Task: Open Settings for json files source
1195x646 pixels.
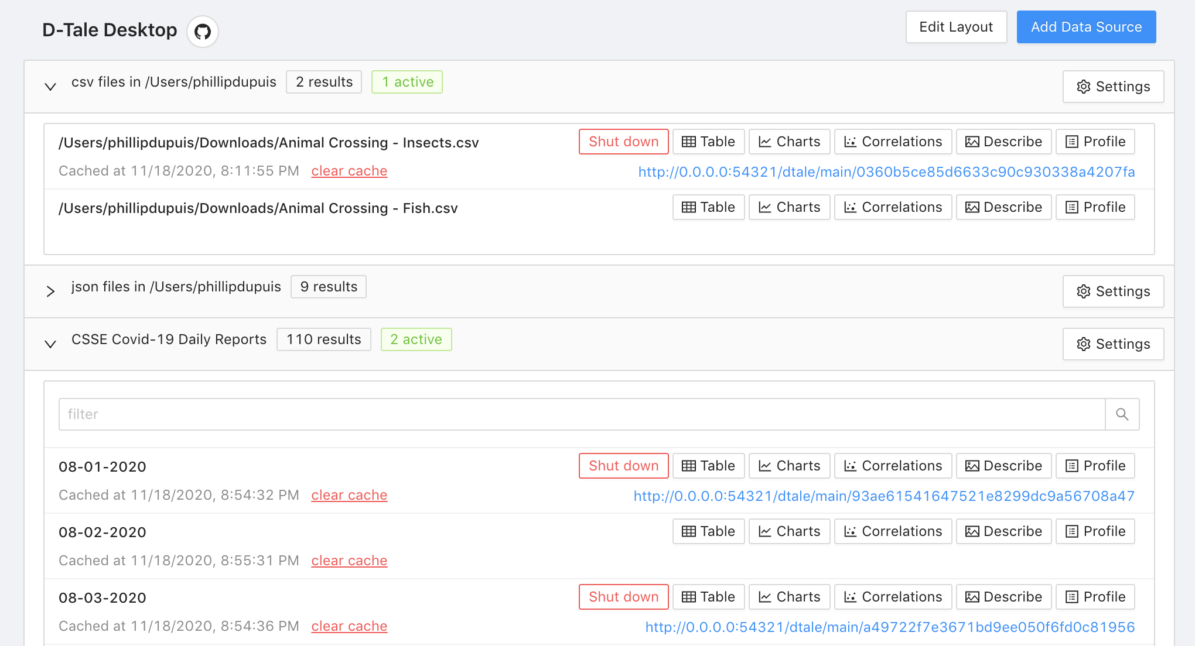Action: click(1113, 291)
